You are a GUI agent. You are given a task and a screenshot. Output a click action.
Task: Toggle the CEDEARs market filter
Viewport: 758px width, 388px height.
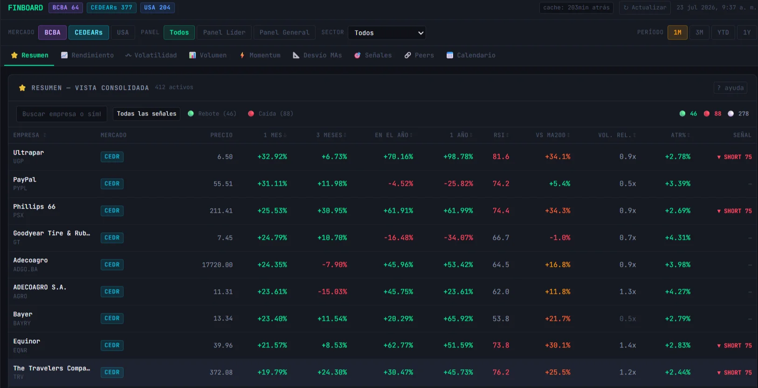(89, 33)
